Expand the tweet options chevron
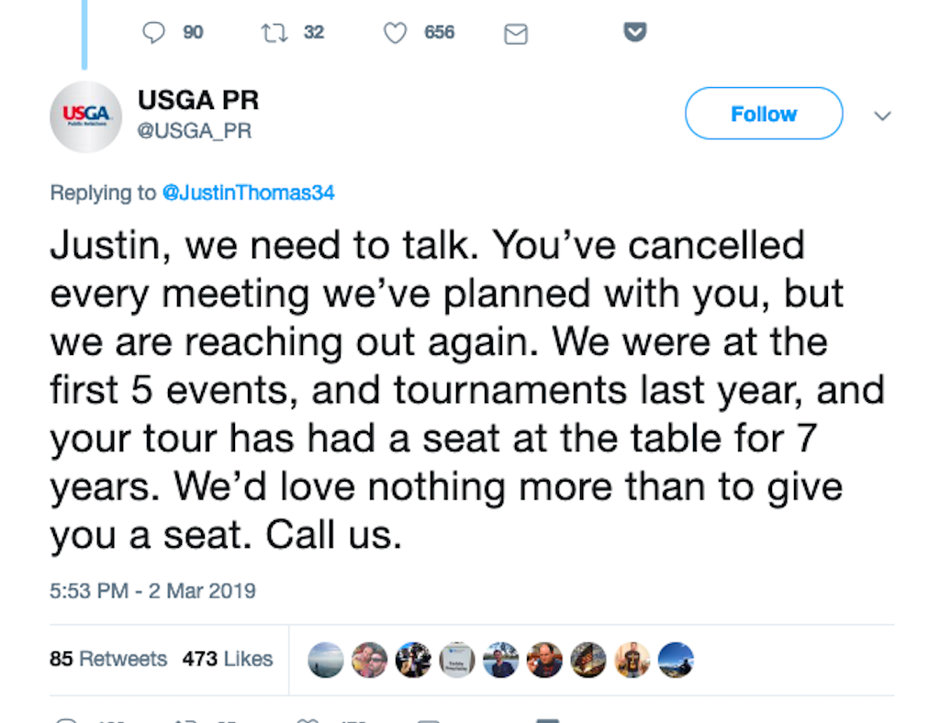 click(882, 116)
